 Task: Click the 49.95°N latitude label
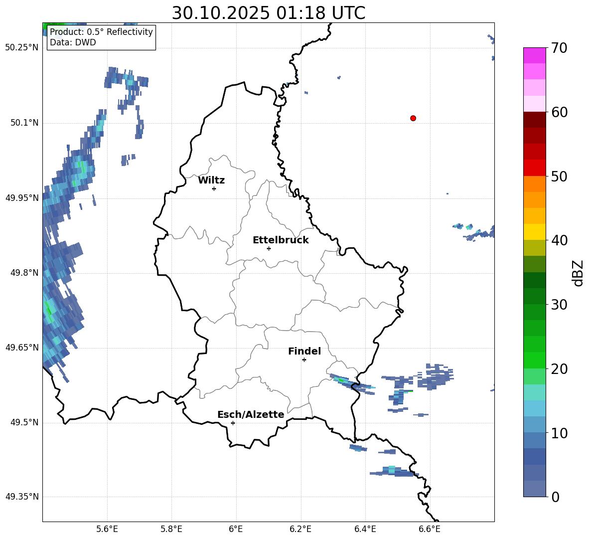pos(22,198)
